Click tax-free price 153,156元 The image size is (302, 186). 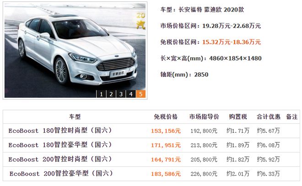(x=166, y=131)
